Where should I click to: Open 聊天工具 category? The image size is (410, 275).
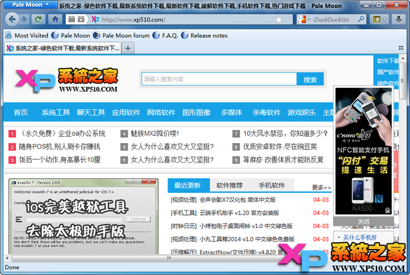click(x=91, y=113)
